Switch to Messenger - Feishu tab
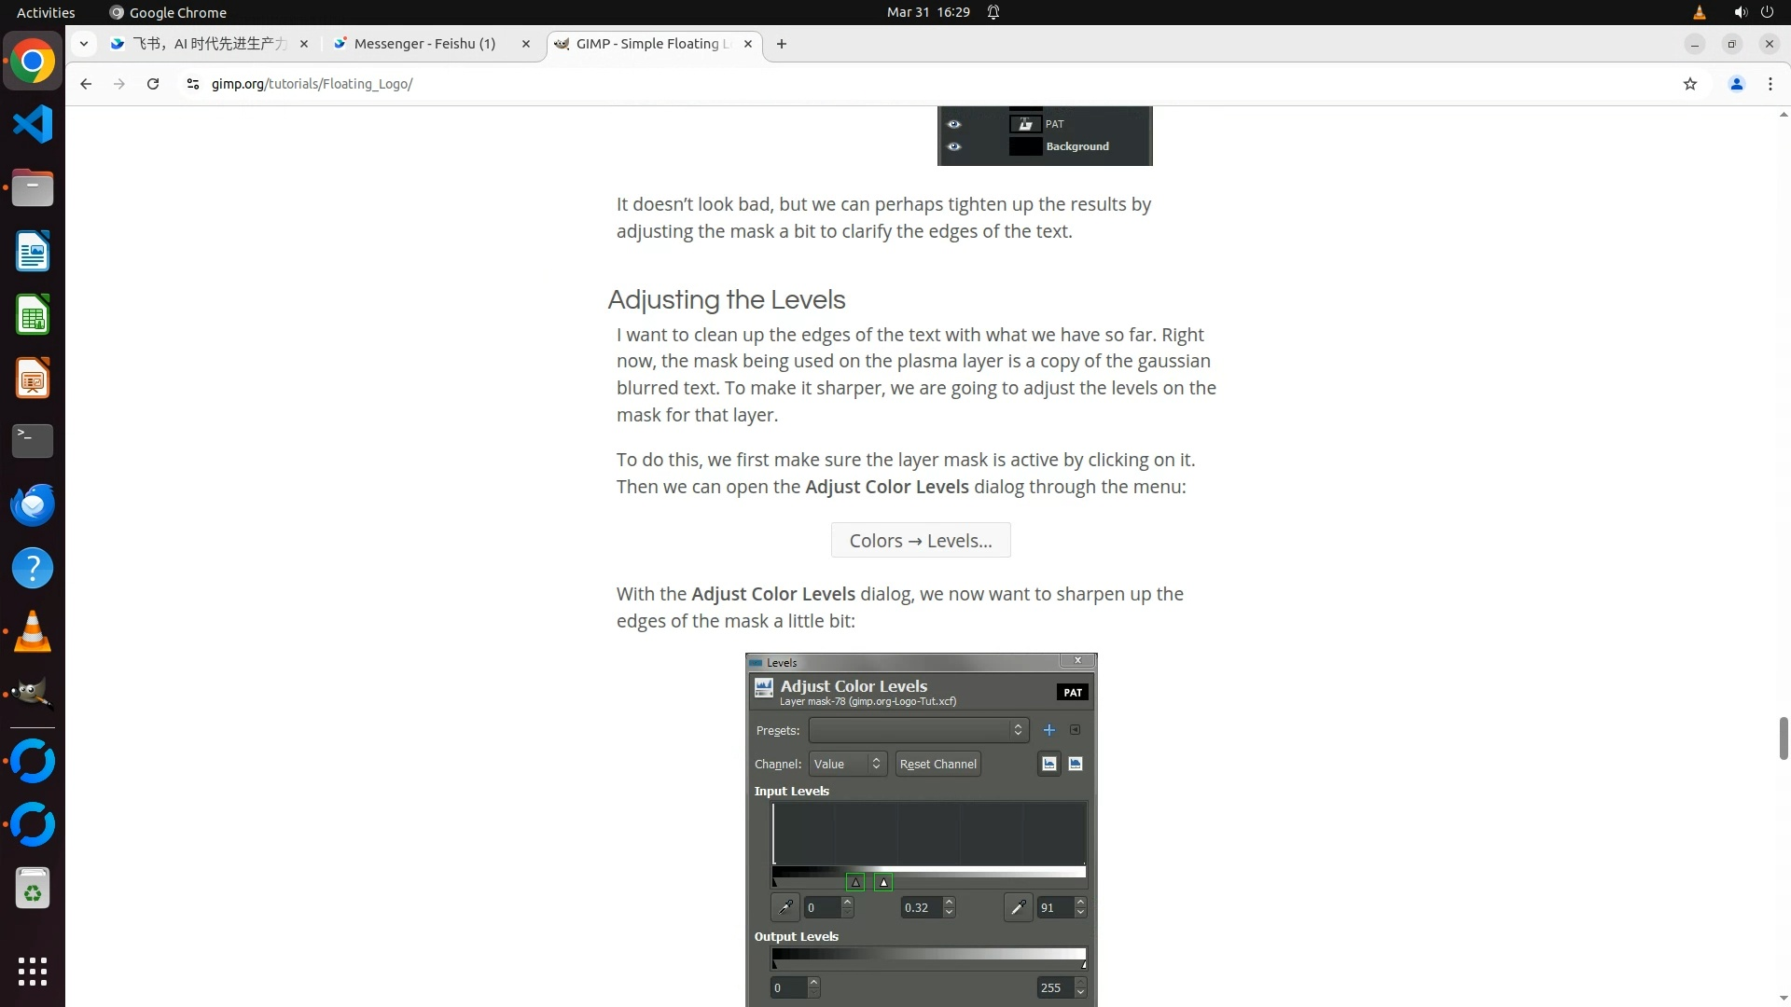Image resolution: width=1791 pixels, height=1007 pixels. (x=424, y=44)
